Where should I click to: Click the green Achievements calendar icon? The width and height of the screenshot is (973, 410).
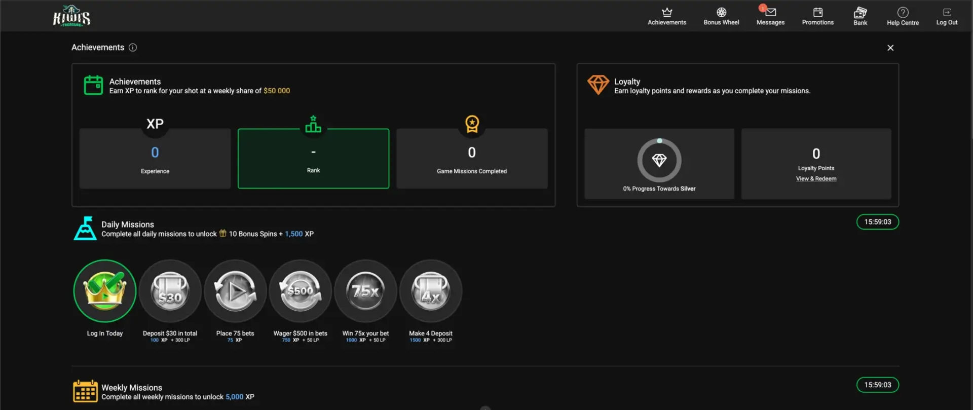tap(93, 85)
